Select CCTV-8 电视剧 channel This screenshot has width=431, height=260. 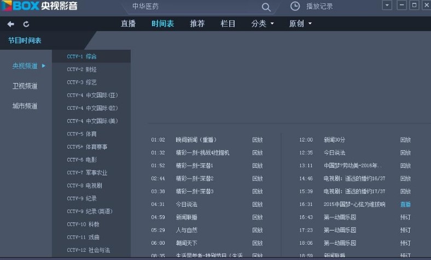tap(91, 185)
